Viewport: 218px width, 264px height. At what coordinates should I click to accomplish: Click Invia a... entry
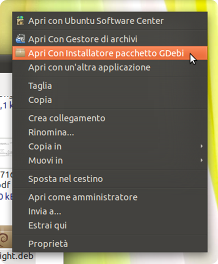[110, 211]
